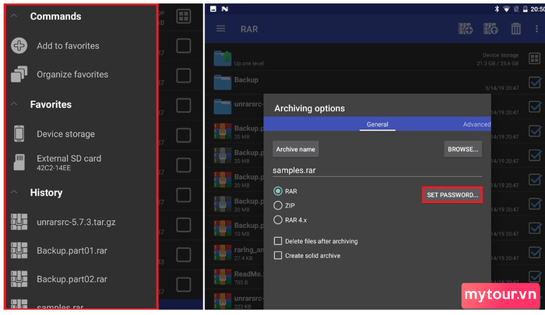Click the Backup.part01.rar archive icon
The width and height of the screenshot is (545, 315).
click(x=19, y=250)
